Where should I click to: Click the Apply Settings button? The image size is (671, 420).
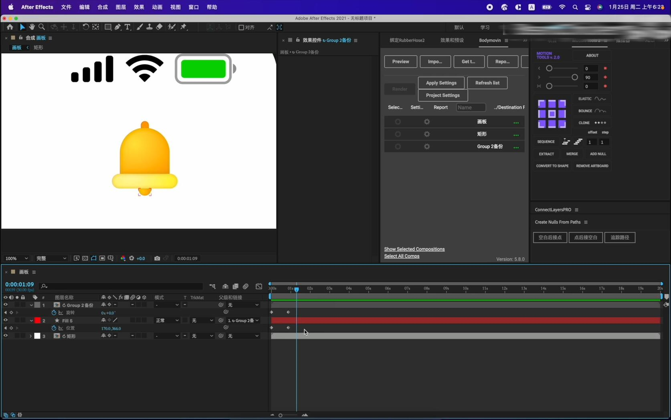click(441, 83)
